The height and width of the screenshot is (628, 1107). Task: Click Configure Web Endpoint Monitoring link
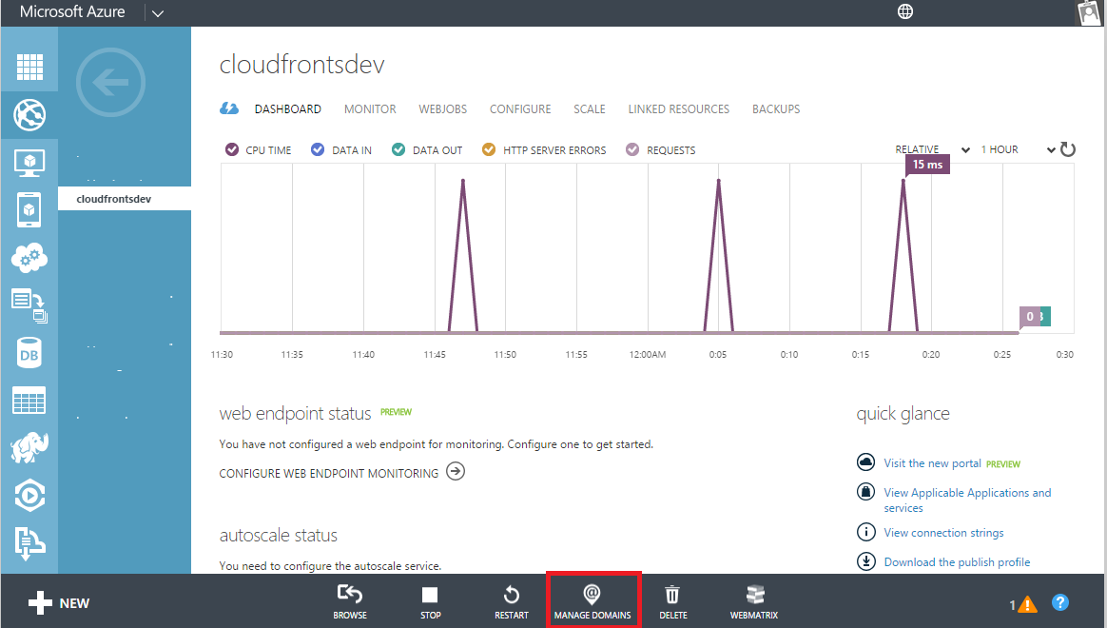(341, 473)
